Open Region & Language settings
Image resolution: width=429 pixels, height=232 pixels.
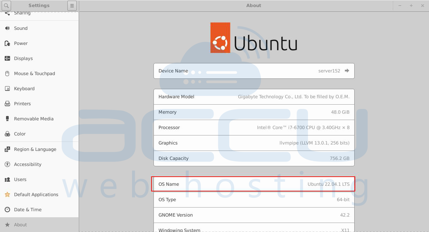click(39, 149)
